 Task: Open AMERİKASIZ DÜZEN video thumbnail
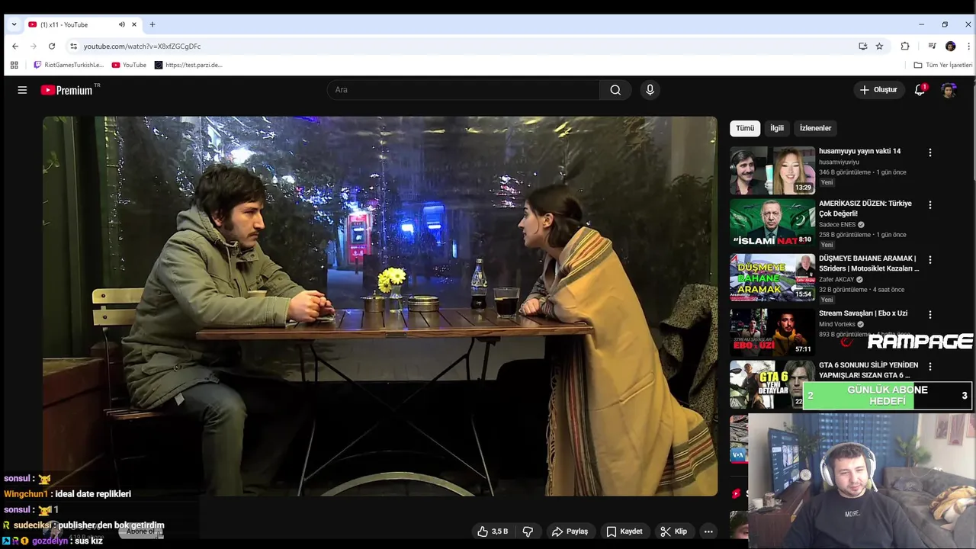[x=772, y=223]
